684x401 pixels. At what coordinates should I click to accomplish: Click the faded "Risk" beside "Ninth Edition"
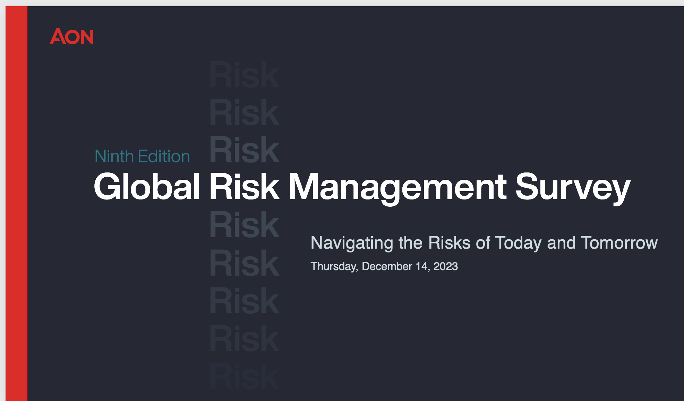point(244,150)
